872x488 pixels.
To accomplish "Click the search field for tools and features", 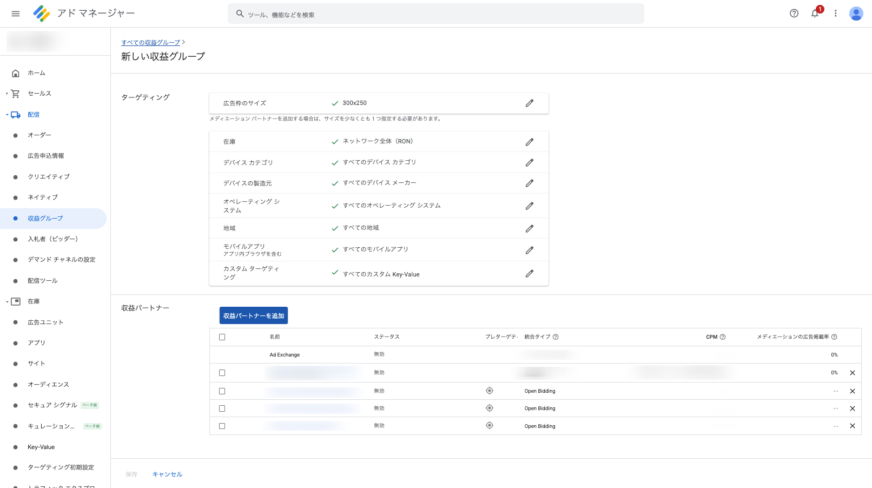I will coord(436,14).
